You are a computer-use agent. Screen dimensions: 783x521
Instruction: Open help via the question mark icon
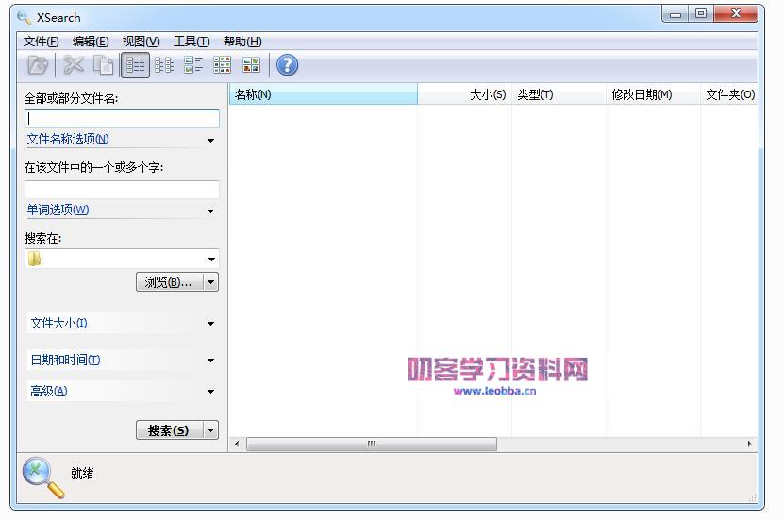[x=287, y=65]
